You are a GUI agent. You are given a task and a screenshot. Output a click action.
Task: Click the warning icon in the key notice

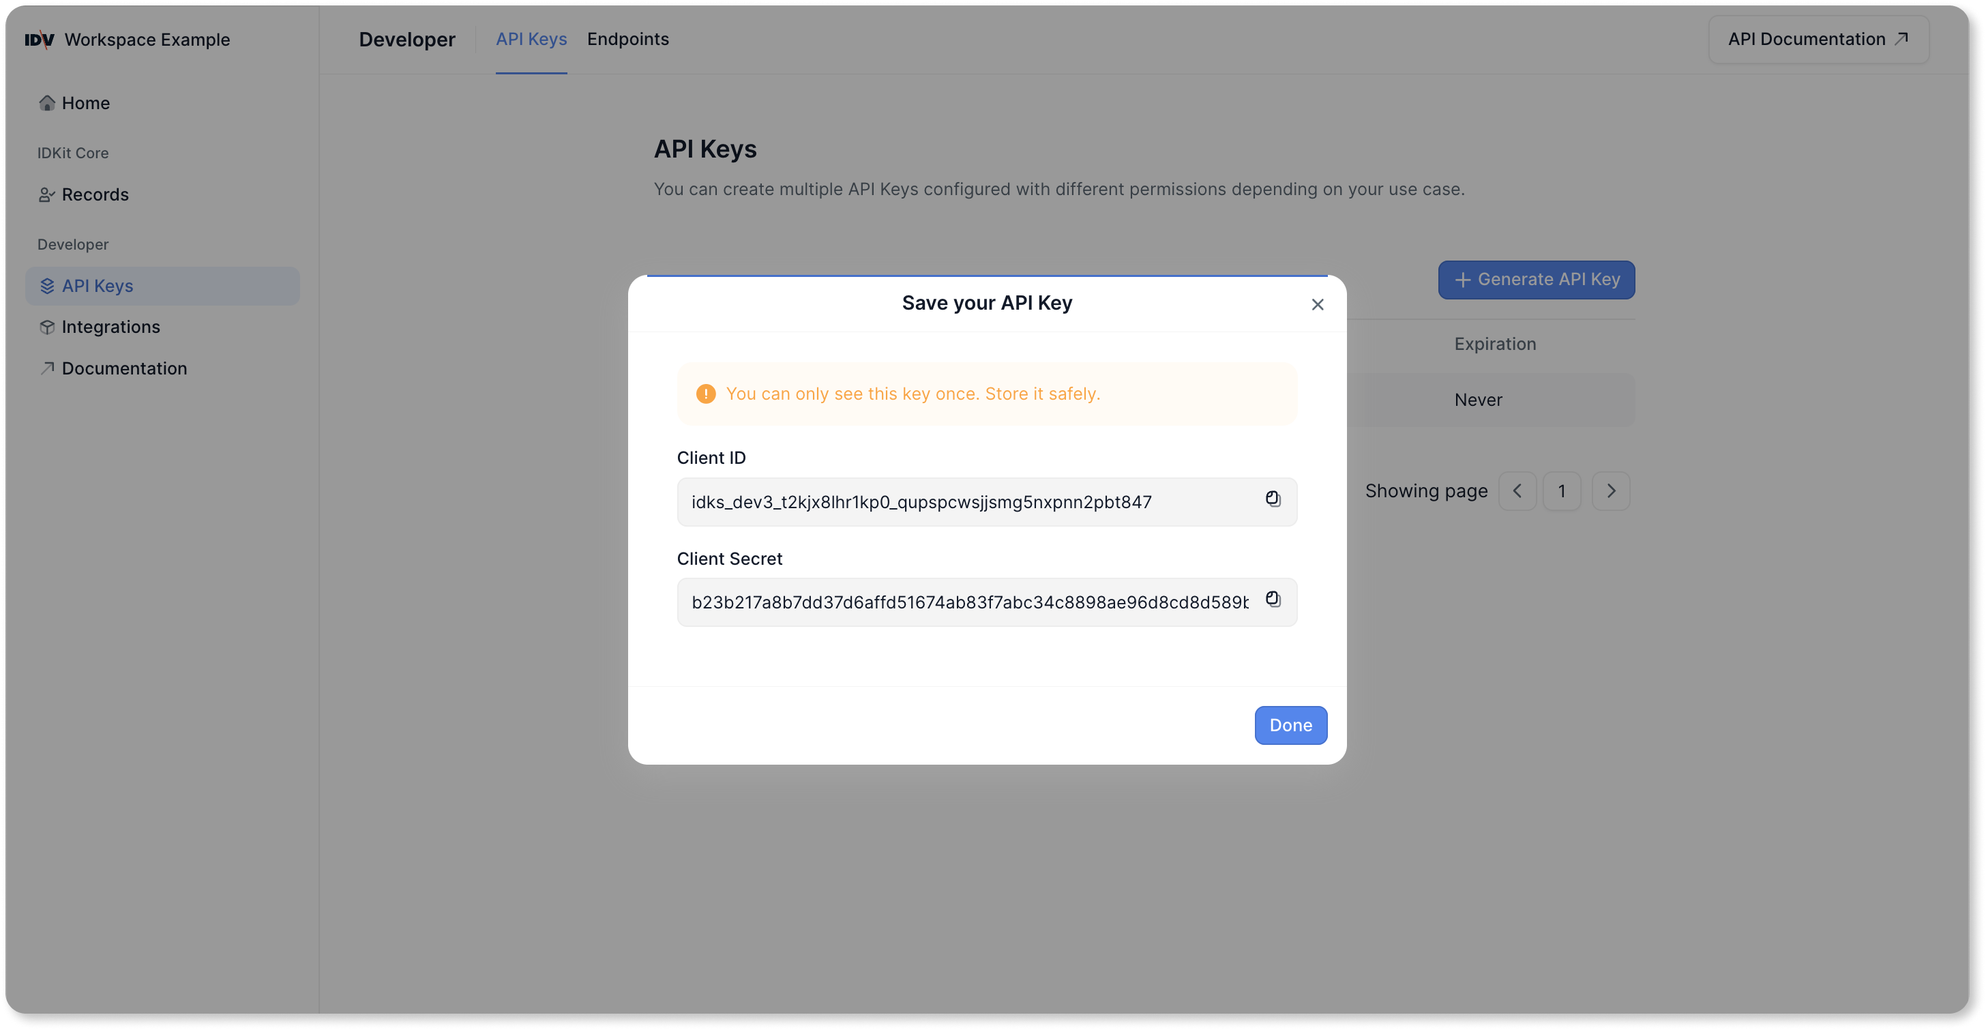(705, 393)
